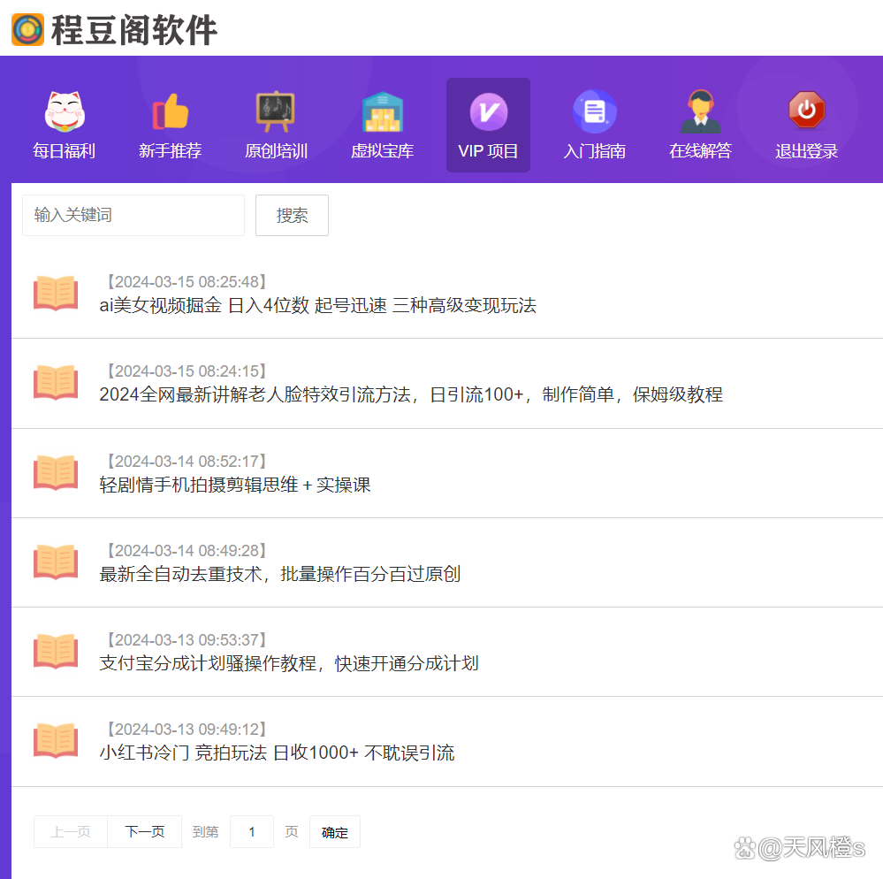This screenshot has width=883, height=879.
Task: Open 入门指南 document icon
Action: [x=594, y=110]
